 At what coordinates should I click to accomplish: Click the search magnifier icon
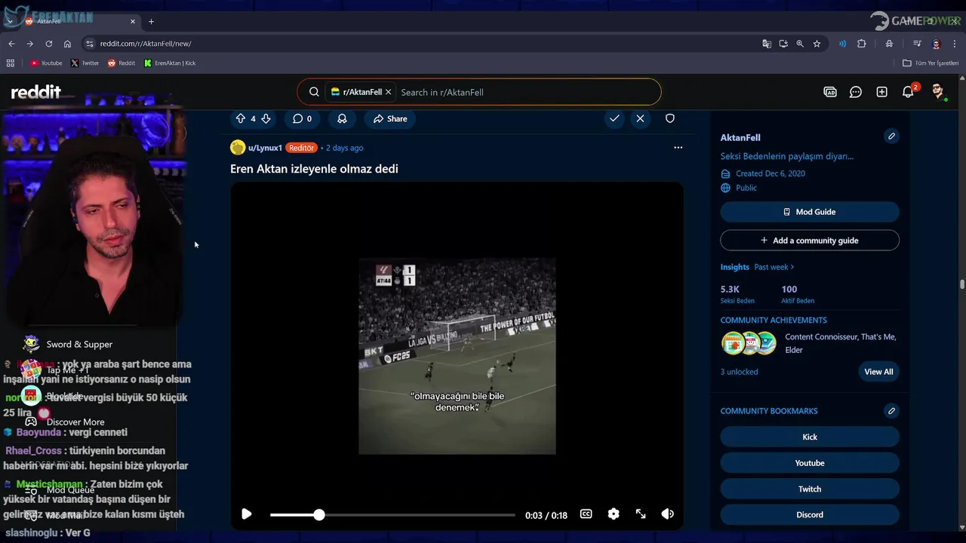314,92
